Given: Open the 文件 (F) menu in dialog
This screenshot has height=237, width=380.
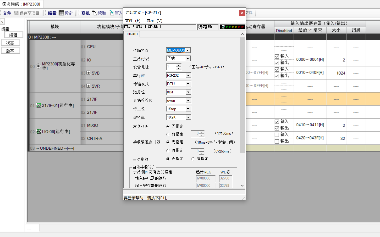Looking at the screenshot, I should [x=133, y=21].
